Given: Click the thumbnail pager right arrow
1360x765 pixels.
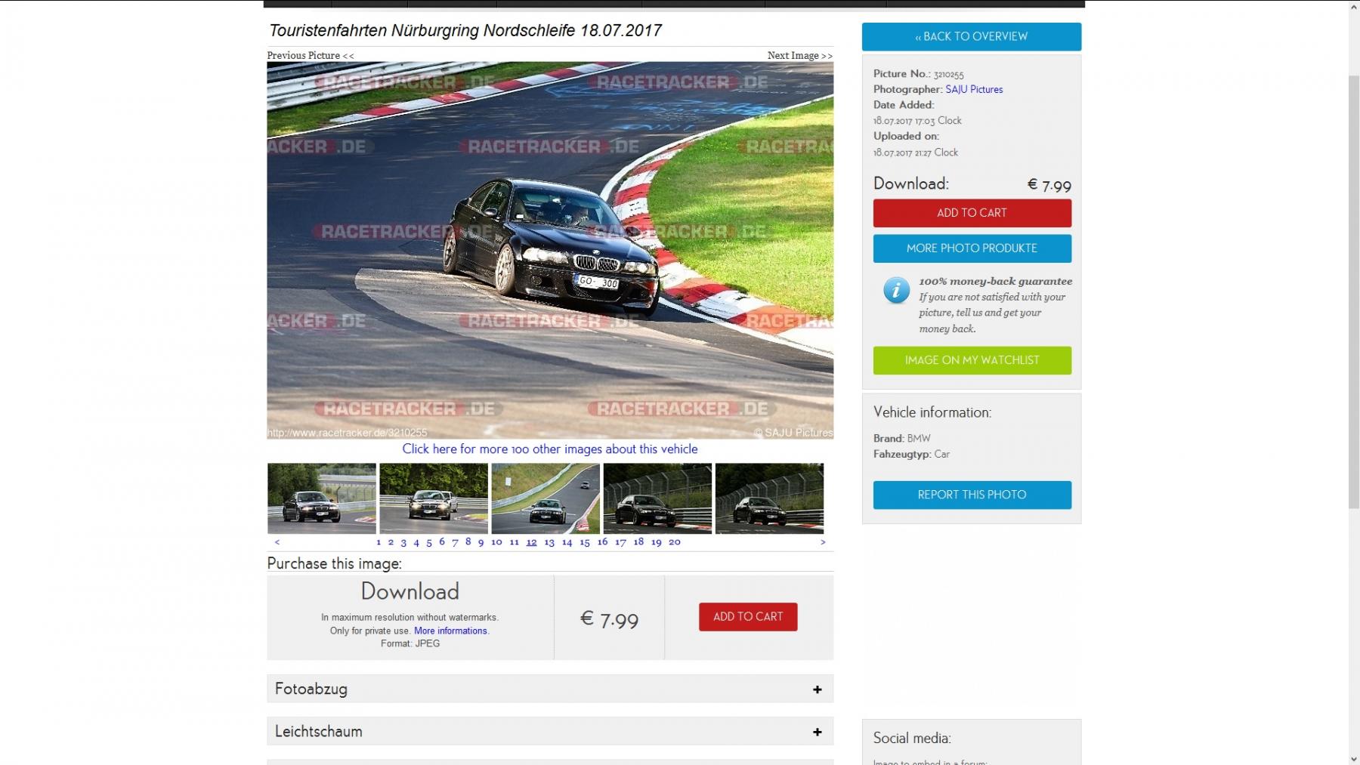Looking at the screenshot, I should tap(823, 542).
